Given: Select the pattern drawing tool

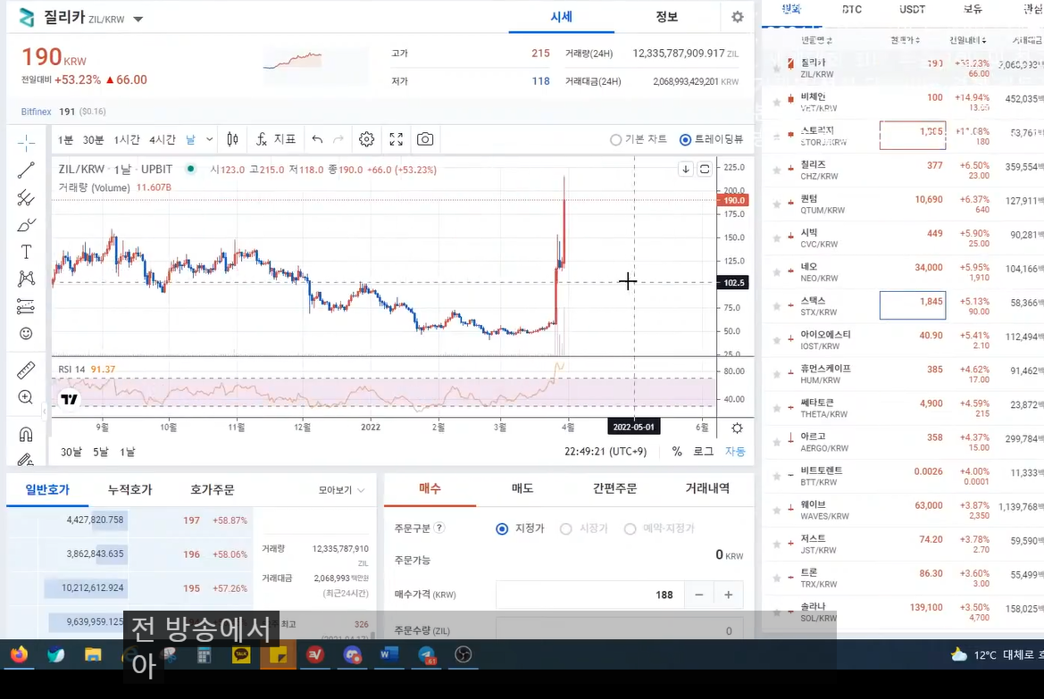Looking at the screenshot, I should point(26,279).
